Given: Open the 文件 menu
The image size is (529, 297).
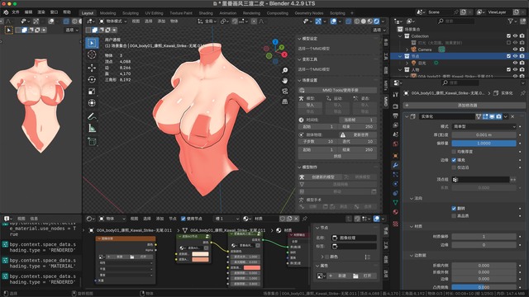Looking at the screenshot, I should click(x=16, y=12).
